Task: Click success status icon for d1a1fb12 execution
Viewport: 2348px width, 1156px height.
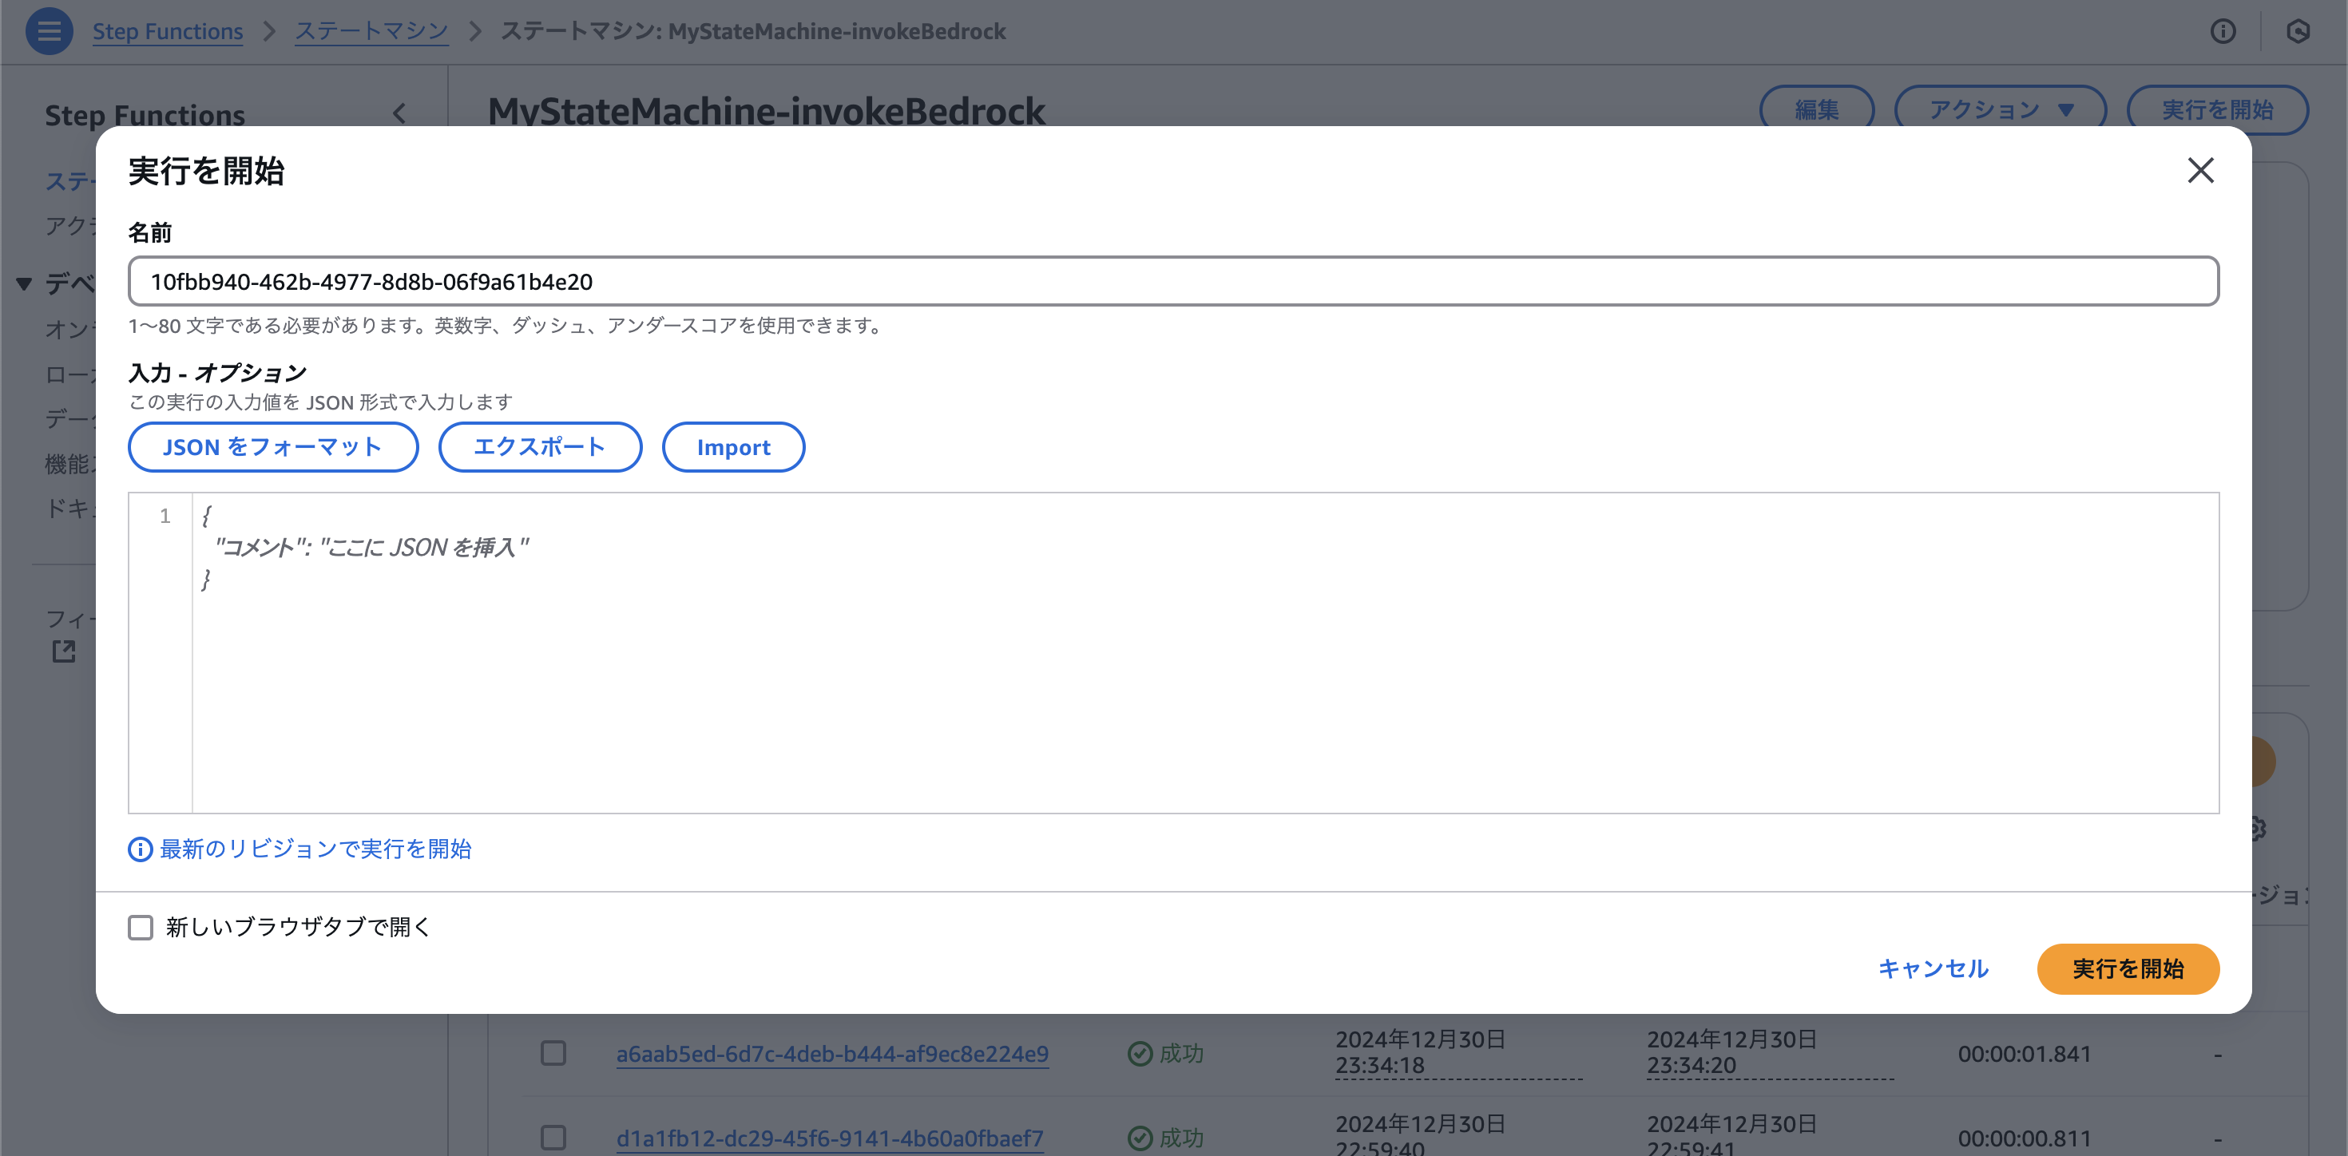Action: click(1140, 1138)
